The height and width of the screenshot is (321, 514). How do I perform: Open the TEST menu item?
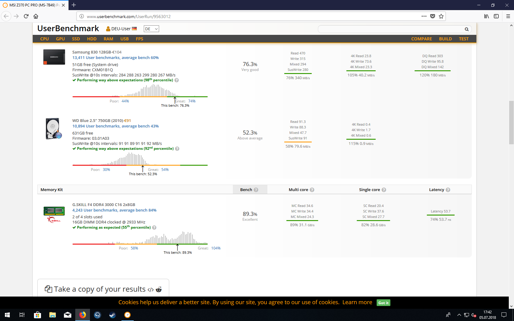(x=464, y=39)
